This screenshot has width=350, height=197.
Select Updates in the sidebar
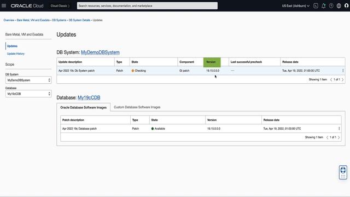pyautogui.click(x=12, y=46)
